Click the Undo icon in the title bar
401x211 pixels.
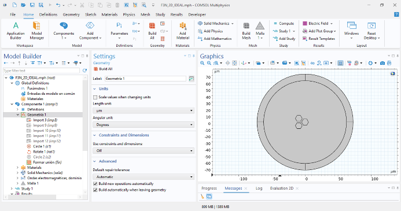point(58,5)
